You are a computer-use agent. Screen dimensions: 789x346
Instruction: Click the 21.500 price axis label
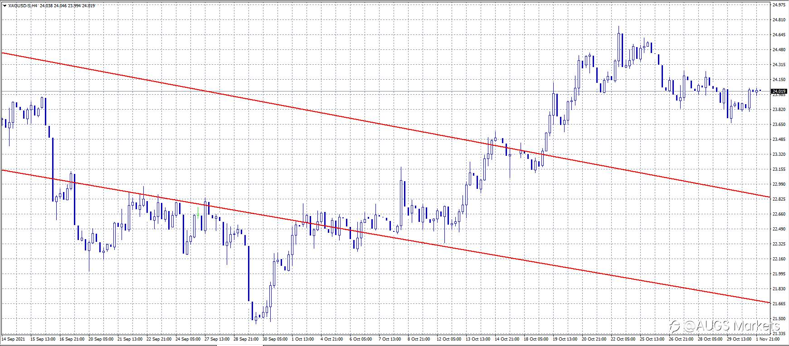point(779,319)
